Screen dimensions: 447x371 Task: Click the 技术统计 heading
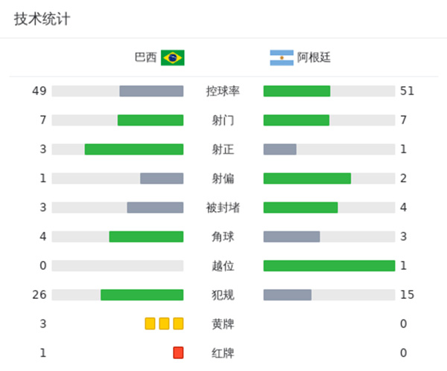[x=42, y=19]
